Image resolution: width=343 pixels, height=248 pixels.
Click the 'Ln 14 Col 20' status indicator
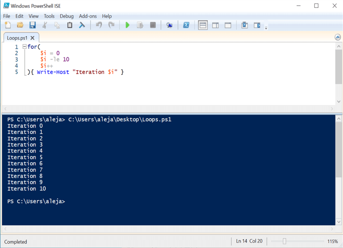point(249,241)
